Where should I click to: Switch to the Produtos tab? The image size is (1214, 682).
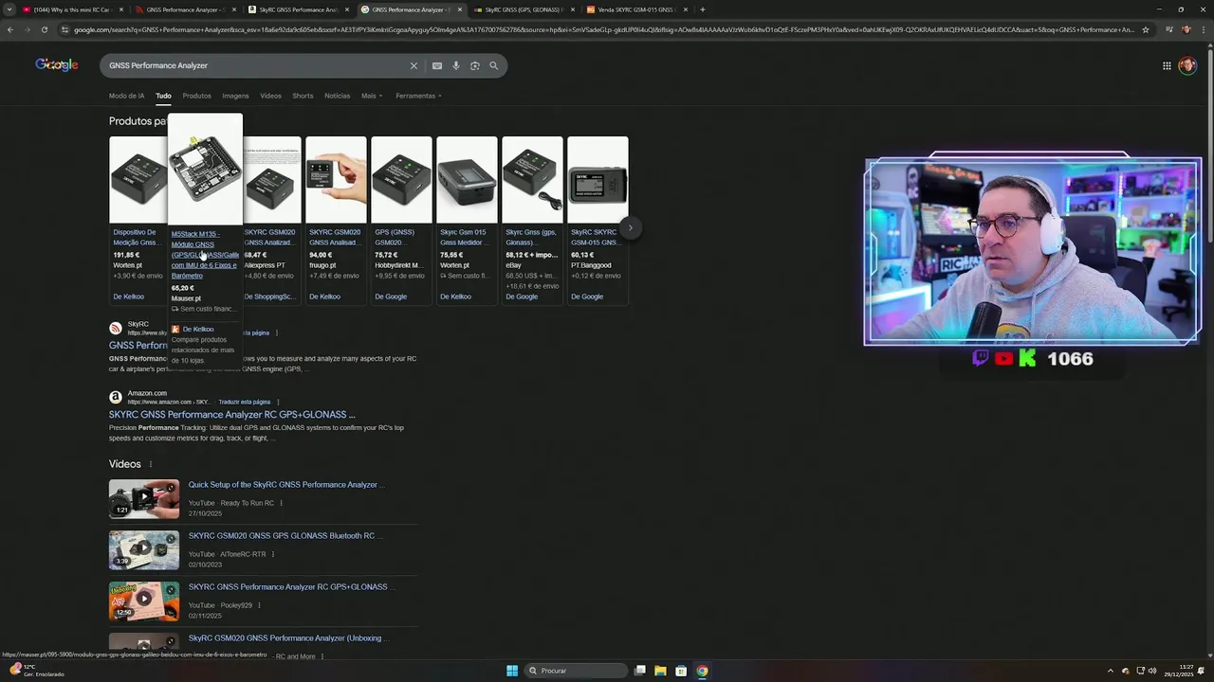click(196, 96)
